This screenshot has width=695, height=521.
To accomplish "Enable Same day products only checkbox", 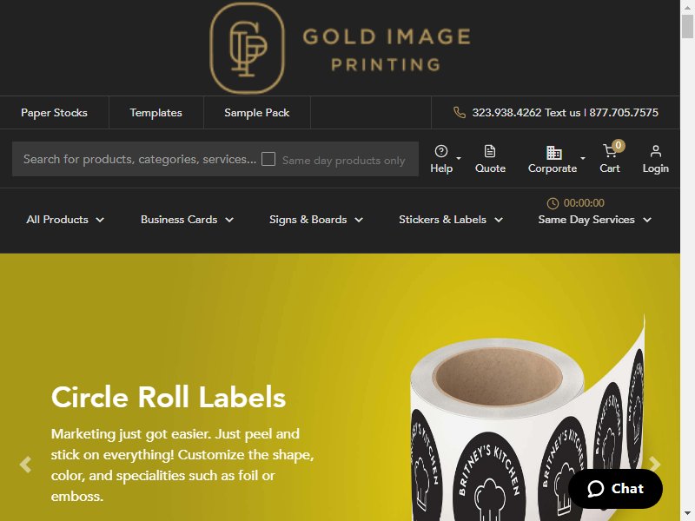I will point(268,159).
